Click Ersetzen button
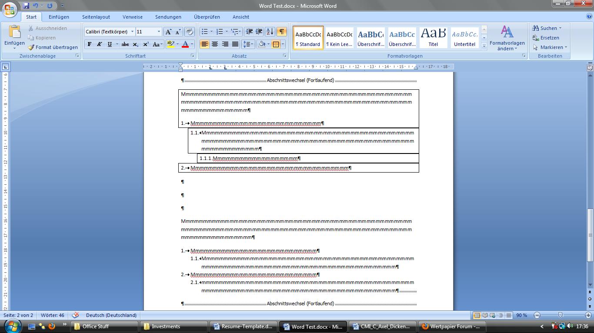The height and width of the screenshot is (333, 594). point(546,38)
